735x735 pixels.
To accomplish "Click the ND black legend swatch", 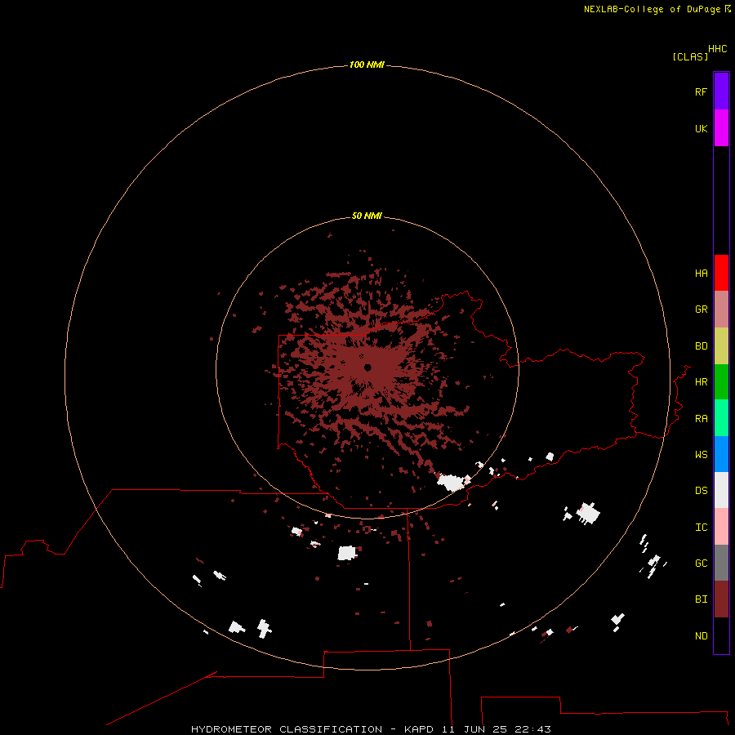I will [x=721, y=635].
